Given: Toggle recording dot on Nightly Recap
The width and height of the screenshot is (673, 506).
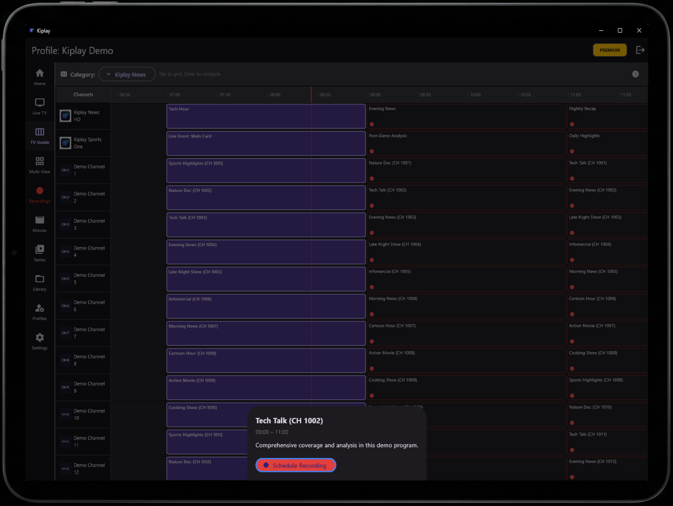Looking at the screenshot, I should point(572,124).
